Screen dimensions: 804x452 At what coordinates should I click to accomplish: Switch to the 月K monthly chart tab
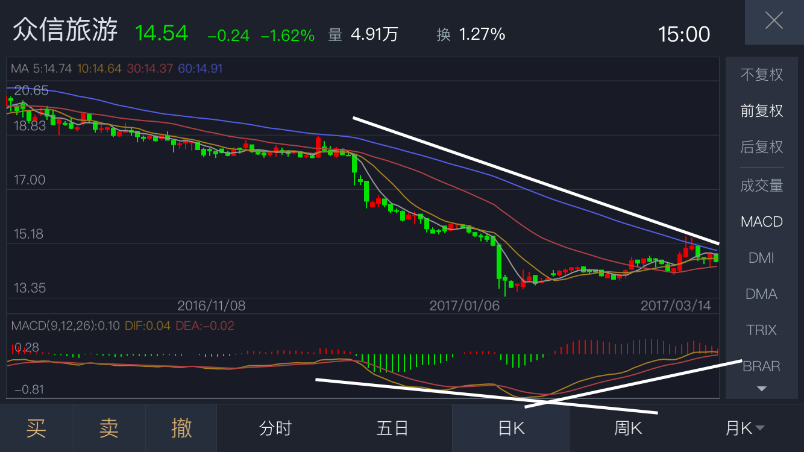coord(739,428)
